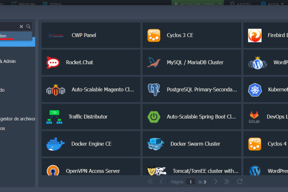This screenshot has height=192, width=288.
Task: Open the CWP Panel card icon
Action: (x=56, y=36)
